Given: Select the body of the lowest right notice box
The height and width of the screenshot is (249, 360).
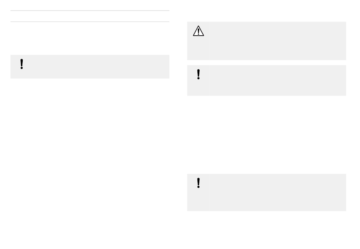Looking at the screenshot, I should coord(278,193).
